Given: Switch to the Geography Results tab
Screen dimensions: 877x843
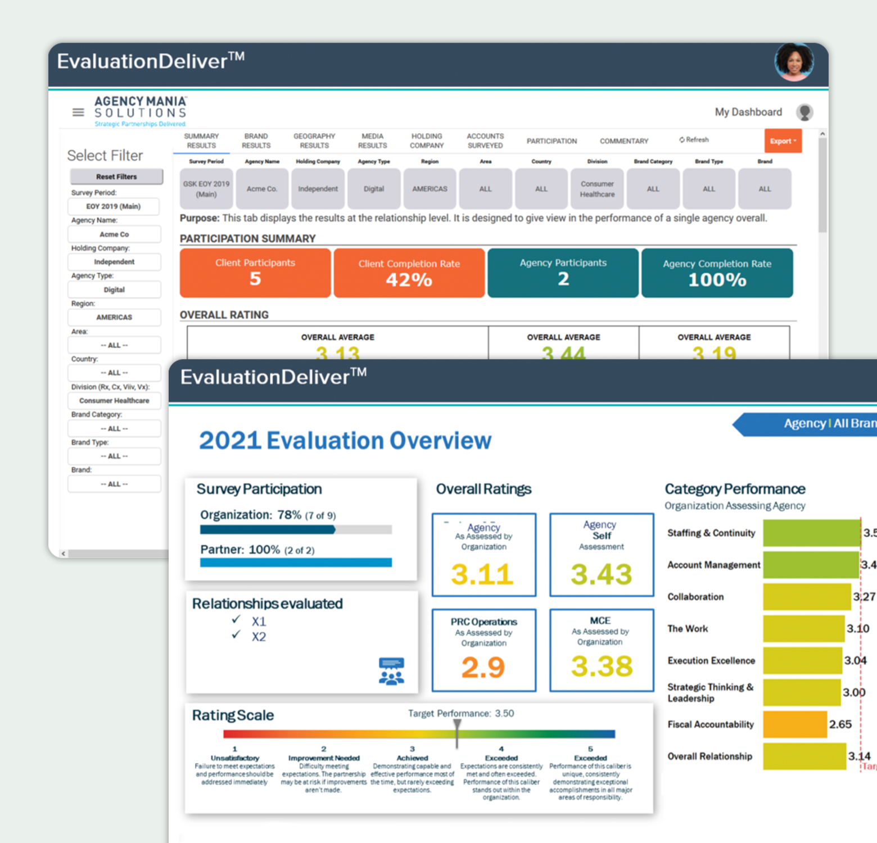Looking at the screenshot, I should (x=314, y=140).
